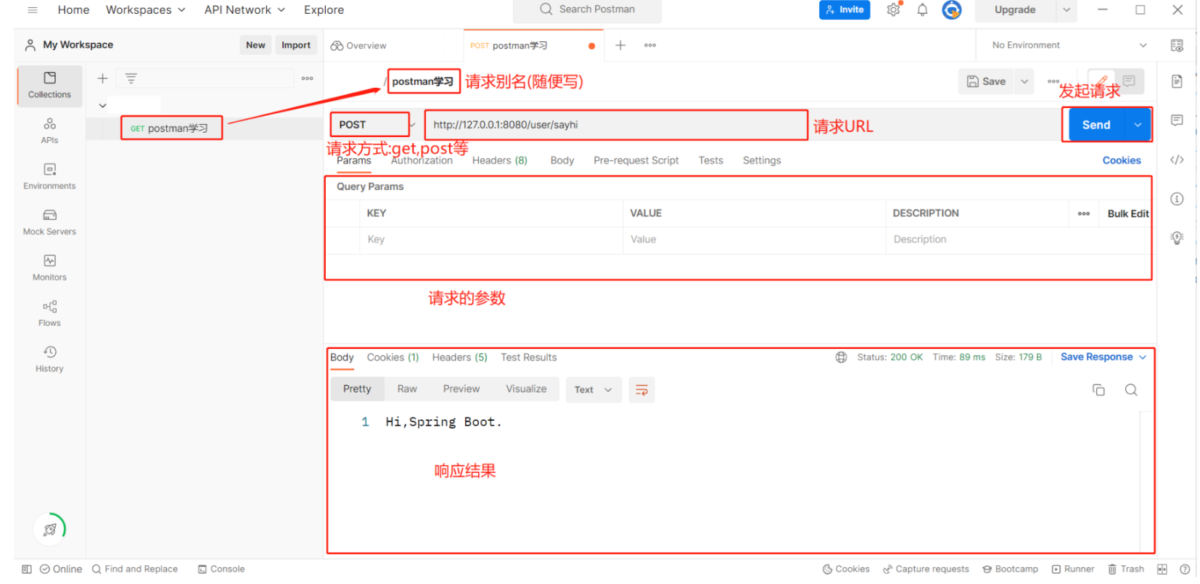Switch to the Headers (8) request tab
Image resolution: width=1200 pixels, height=584 pixels.
click(499, 160)
